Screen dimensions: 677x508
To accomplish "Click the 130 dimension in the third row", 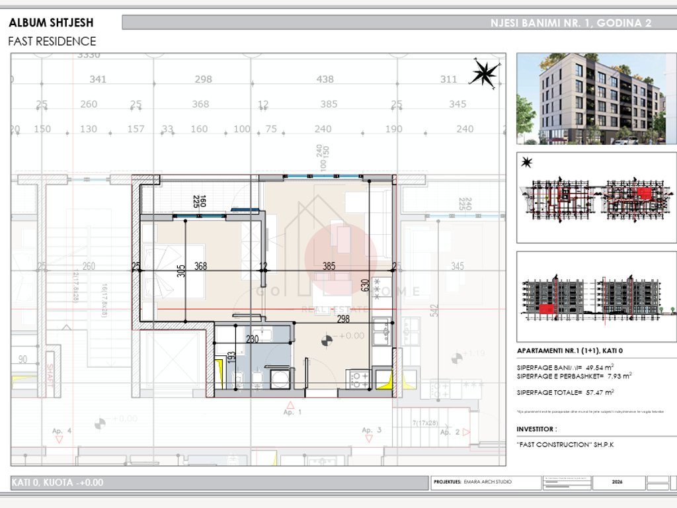I will [89, 129].
